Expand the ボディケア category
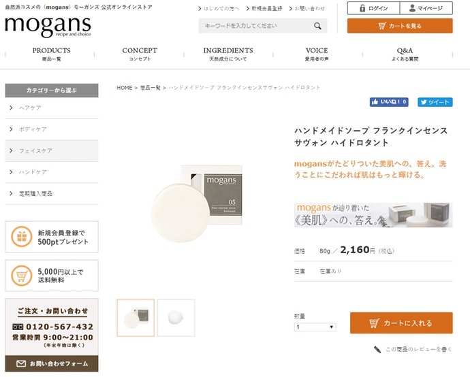This screenshot has width=470, height=377. [51, 129]
